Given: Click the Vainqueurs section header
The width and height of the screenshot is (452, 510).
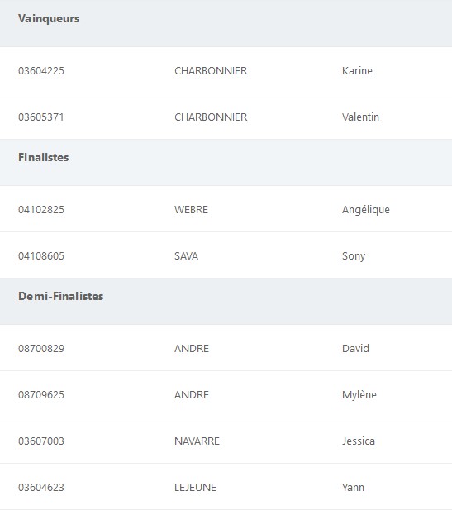Looking at the screenshot, I should [x=49, y=18].
